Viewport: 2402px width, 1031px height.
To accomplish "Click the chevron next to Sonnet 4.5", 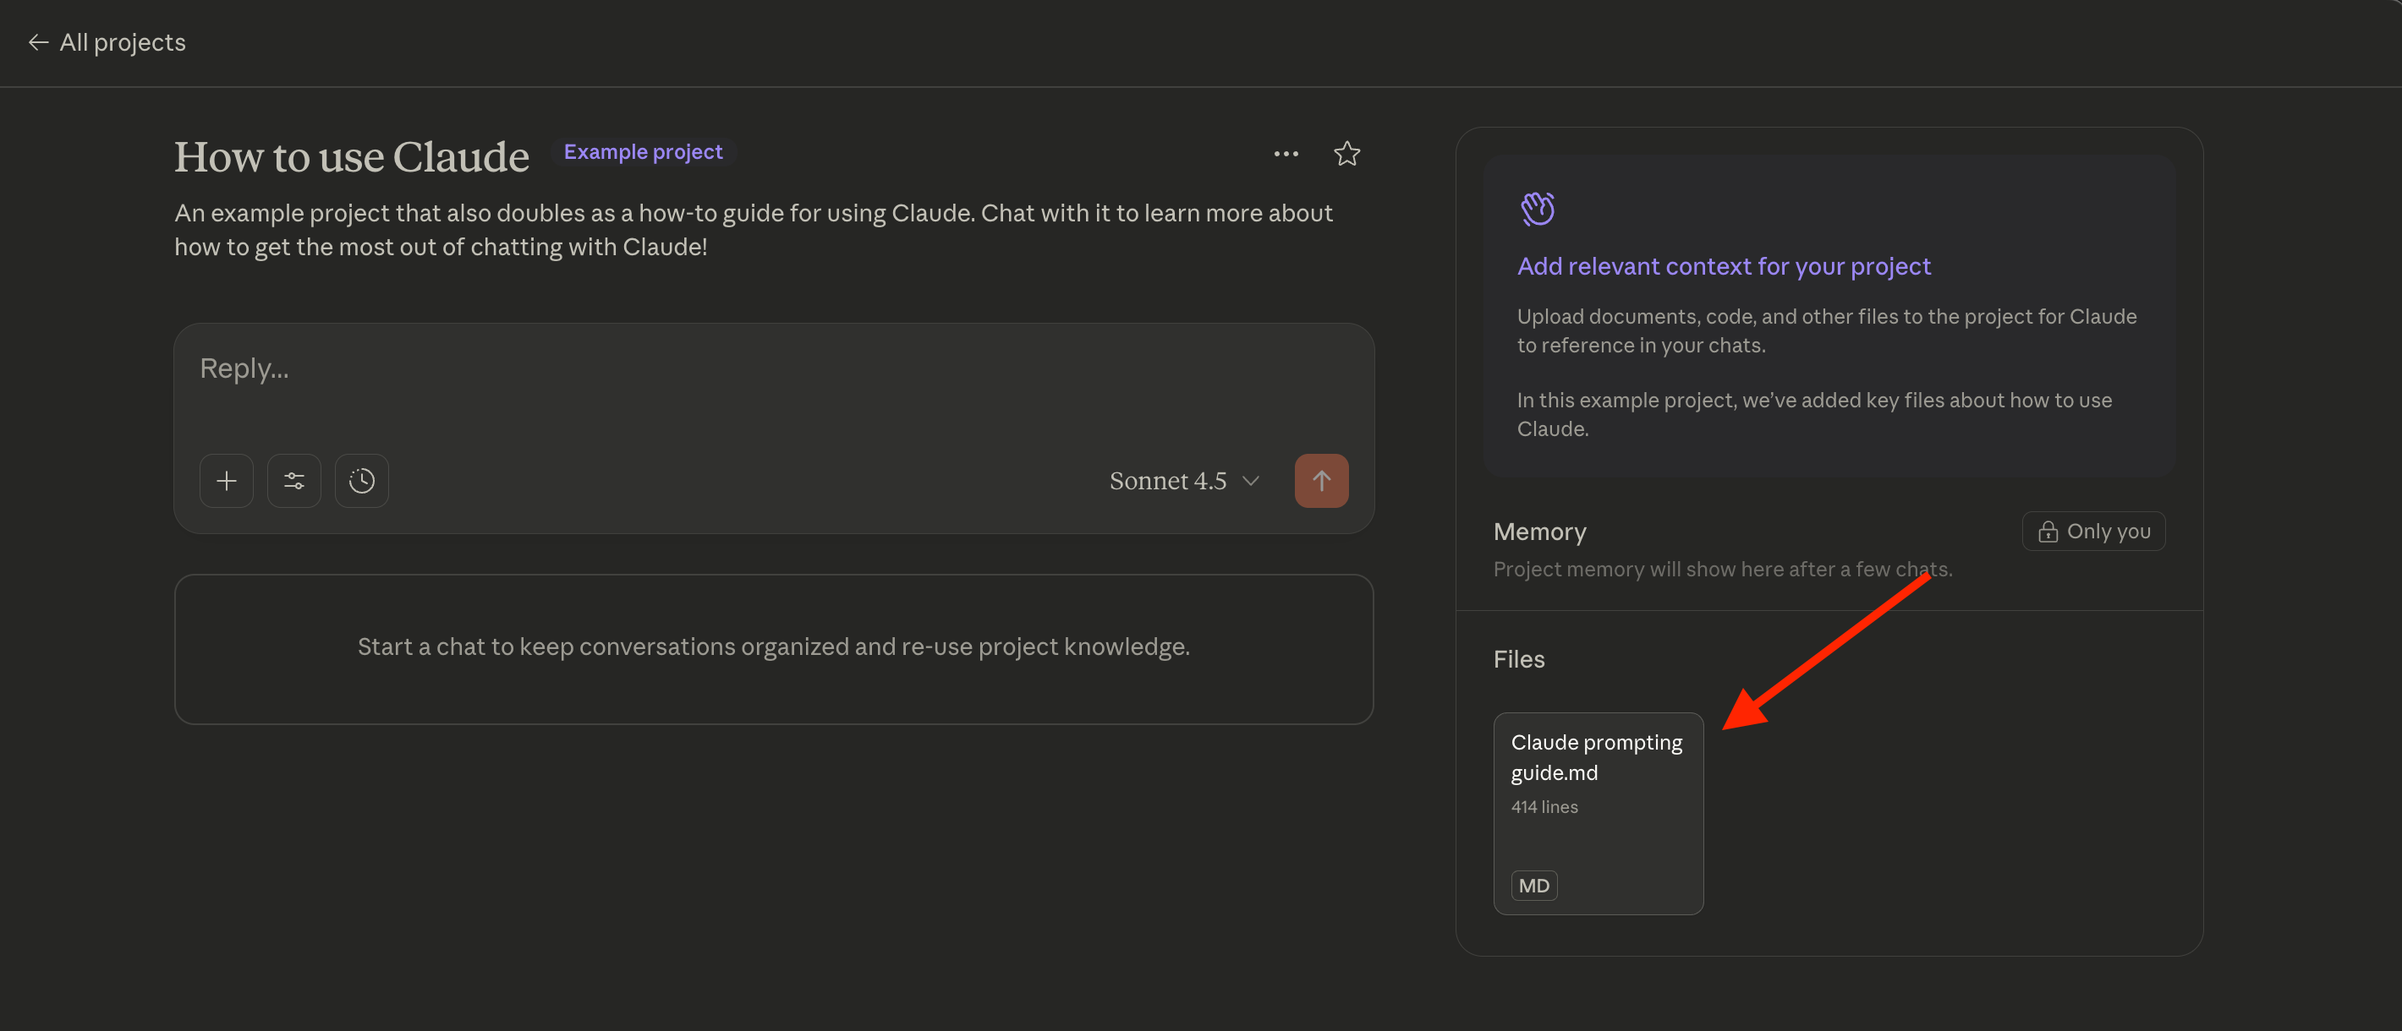I will (x=1252, y=481).
